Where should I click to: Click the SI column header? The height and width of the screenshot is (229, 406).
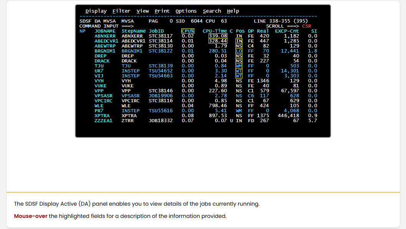pos(314,31)
